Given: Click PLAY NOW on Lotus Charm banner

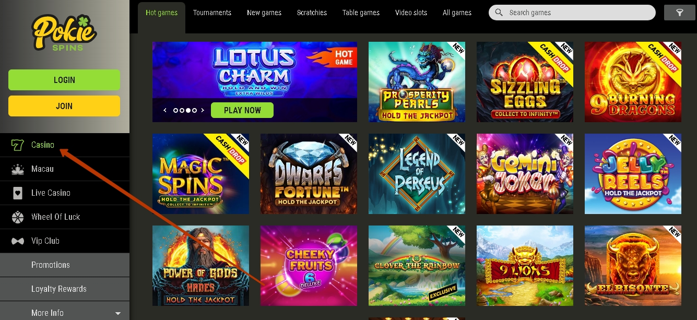Looking at the screenshot, I should pyautogui.click(x=242, y=111).
